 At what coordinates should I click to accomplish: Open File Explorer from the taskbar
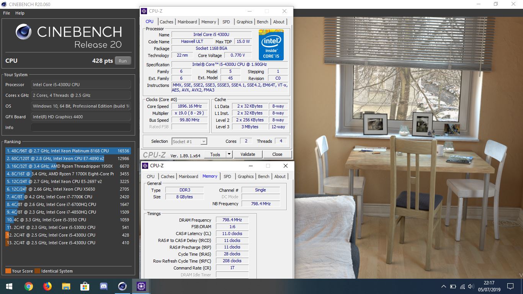coord(66,286)
